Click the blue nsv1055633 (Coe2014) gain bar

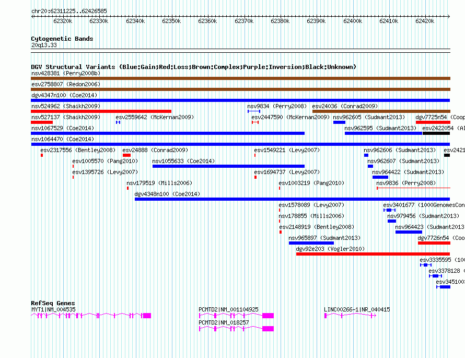[228, 166]
